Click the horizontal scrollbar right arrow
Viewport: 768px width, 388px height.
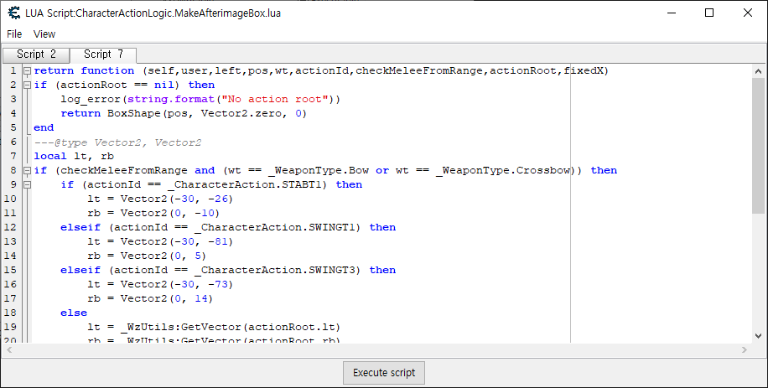pos(745,349)
